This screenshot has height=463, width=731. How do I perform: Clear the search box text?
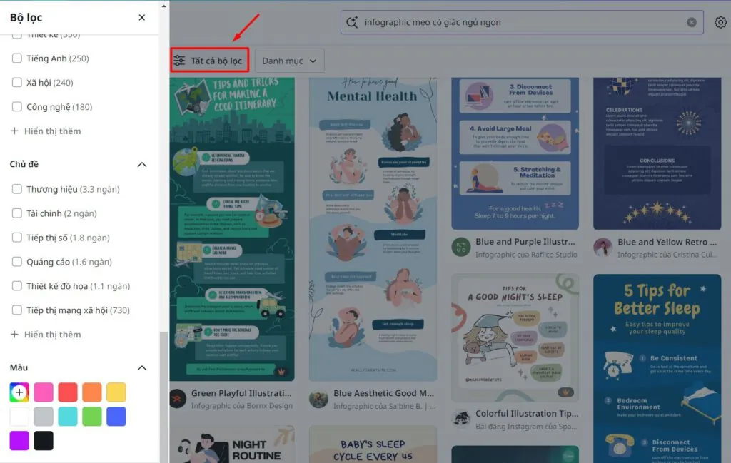coord(691,22)
